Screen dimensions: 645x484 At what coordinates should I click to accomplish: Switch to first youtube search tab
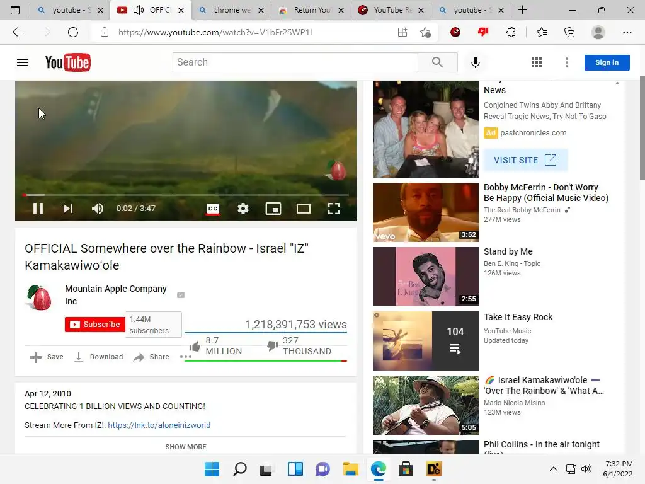(x=71, y=10)
